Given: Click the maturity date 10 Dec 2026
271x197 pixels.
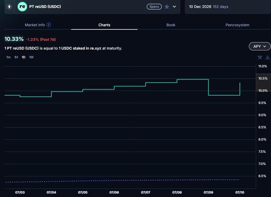Looking at the screenshot, I should 200,7.
